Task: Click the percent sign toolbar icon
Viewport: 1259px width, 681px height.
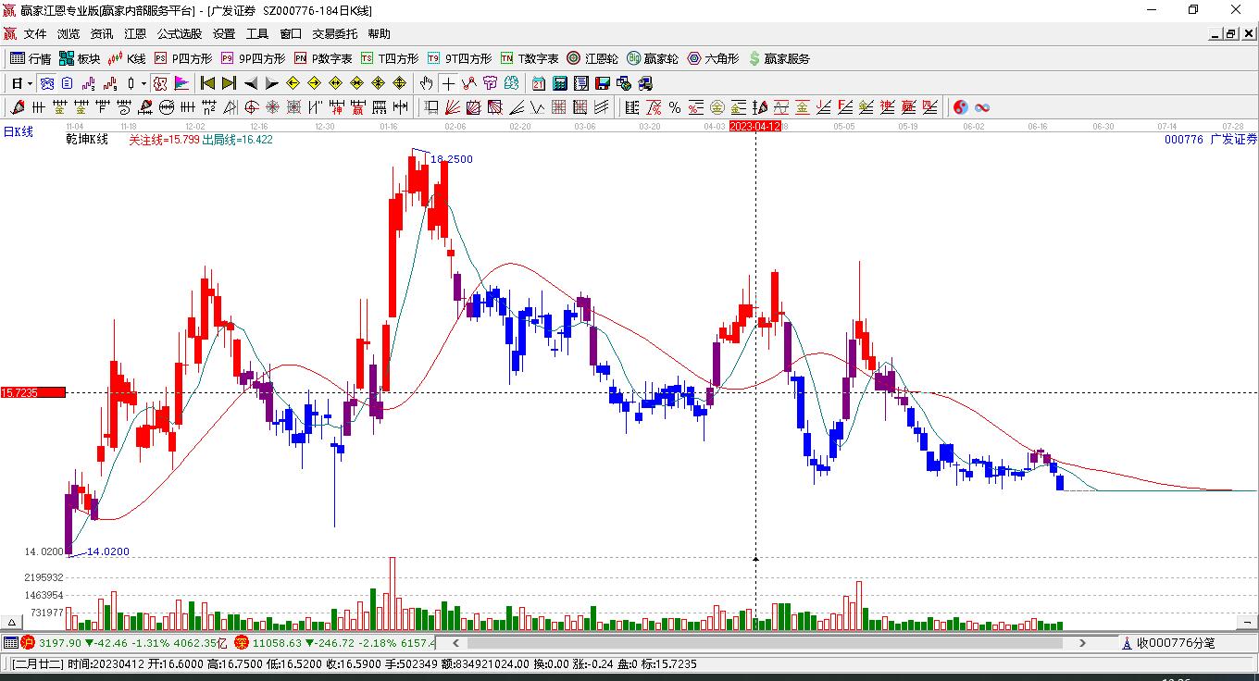Action: click(x=675, y=107)
